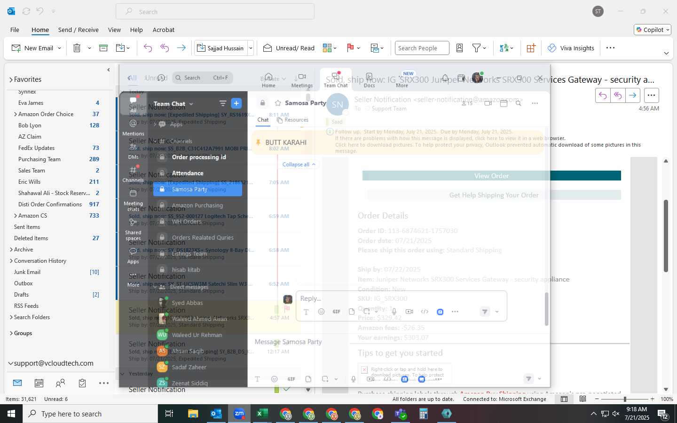Expand the Amazon Order Choice folder
This screenshot has height=423, width=677.
click(x=16, y=114)
